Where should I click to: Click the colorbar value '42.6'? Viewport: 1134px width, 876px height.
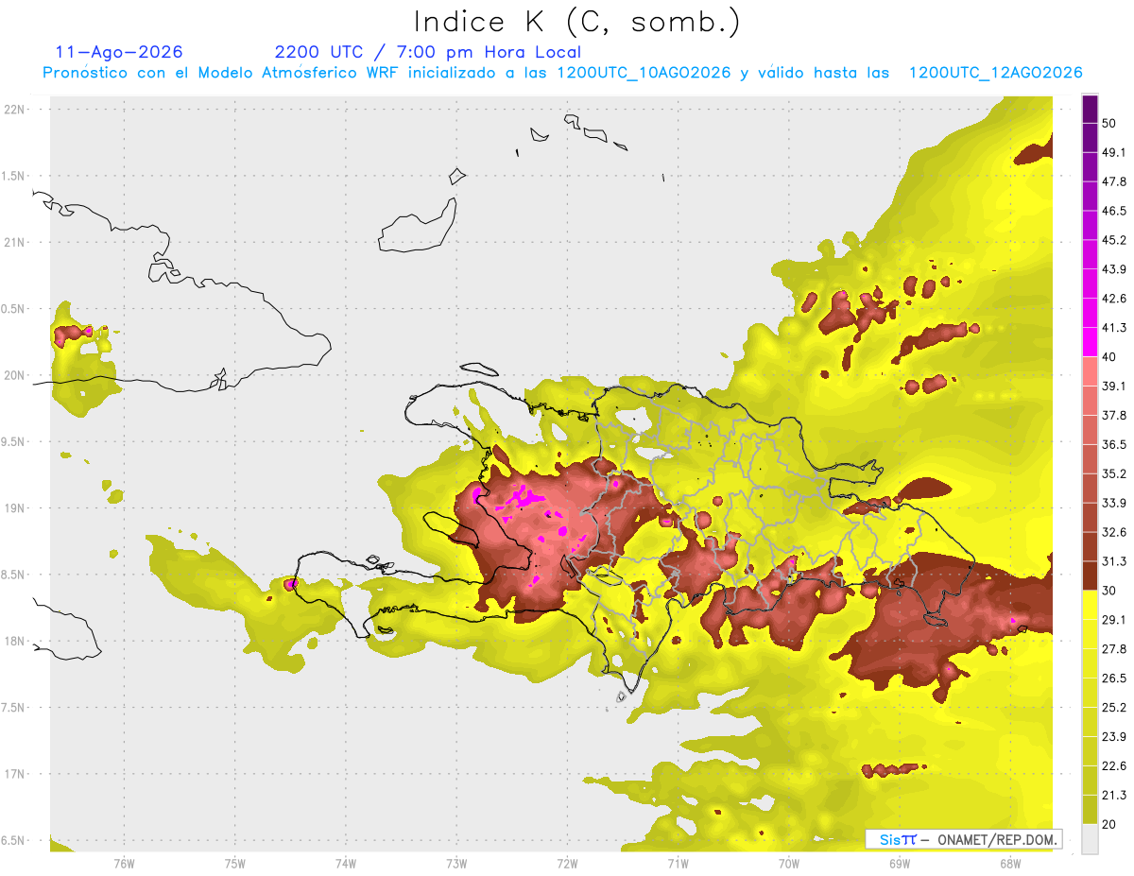tap(1113, 299)
